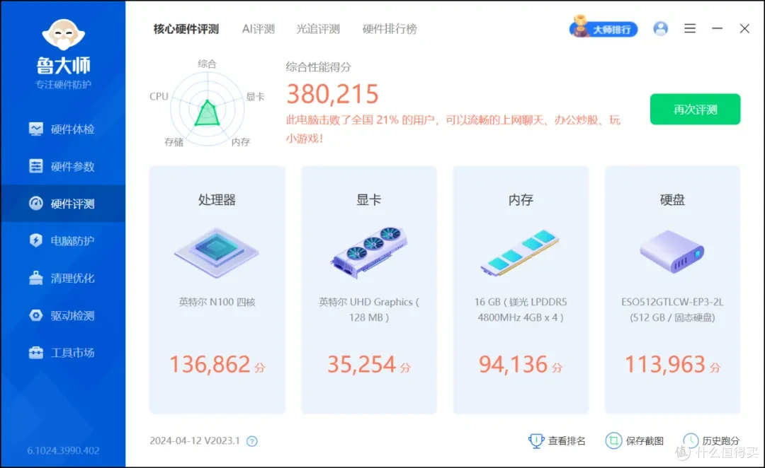Select 硬件评测 in the sidebar
Image resolution: width=765 pixels, height=468 pixels.
click(x=64, y=204)
